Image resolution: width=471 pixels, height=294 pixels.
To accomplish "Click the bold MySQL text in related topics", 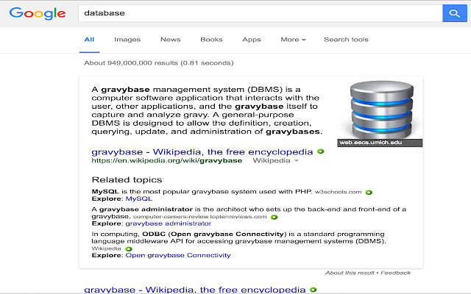I will click(105, 192).
